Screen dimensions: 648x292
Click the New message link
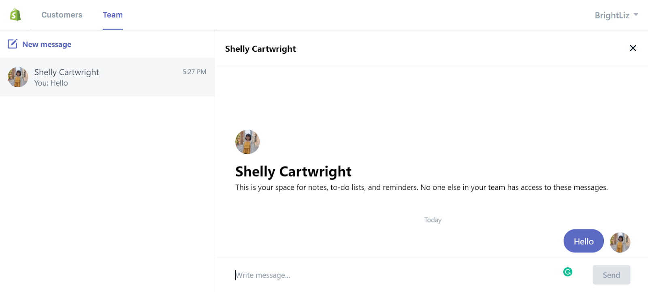47,44
